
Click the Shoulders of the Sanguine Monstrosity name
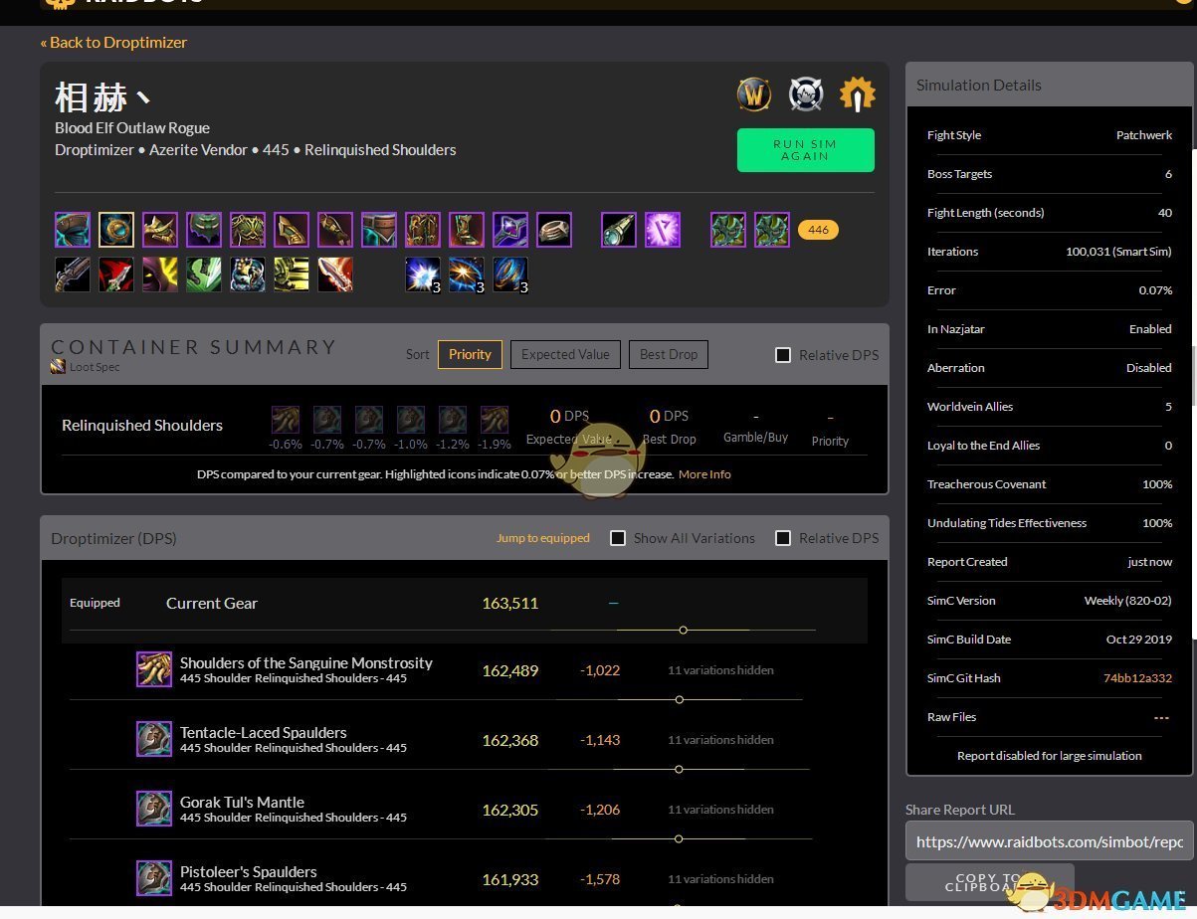coord(306,662)
